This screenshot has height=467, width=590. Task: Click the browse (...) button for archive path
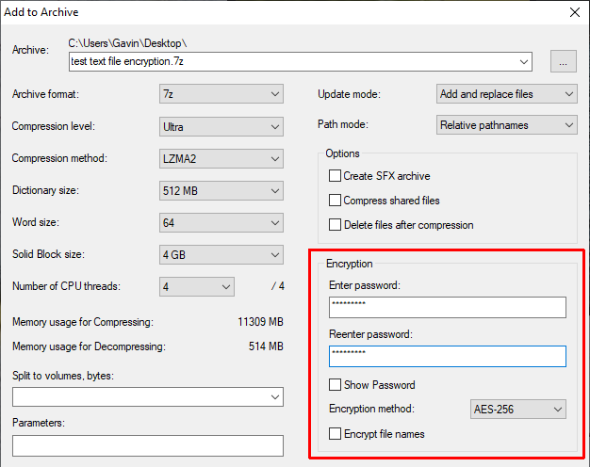565,62
